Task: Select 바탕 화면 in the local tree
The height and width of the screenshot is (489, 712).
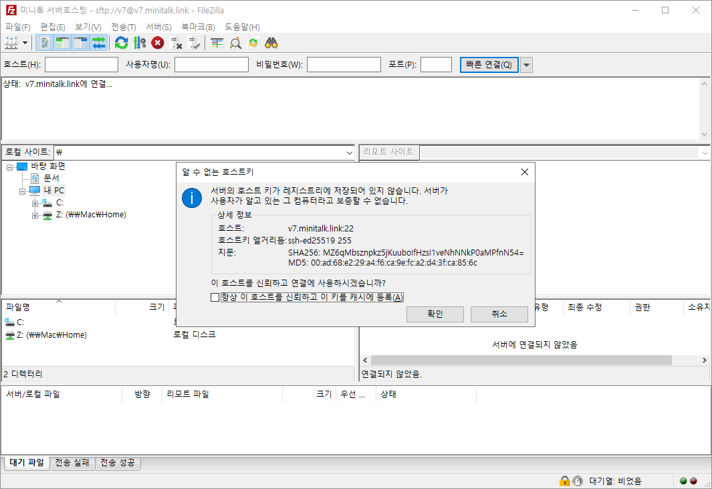Action: click(x=48, y=167)
